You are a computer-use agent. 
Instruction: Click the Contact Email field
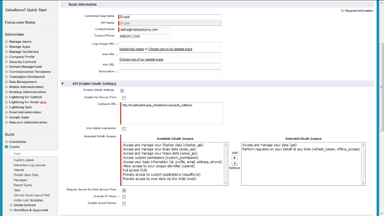pyautogui.click(x=145, y=30)
